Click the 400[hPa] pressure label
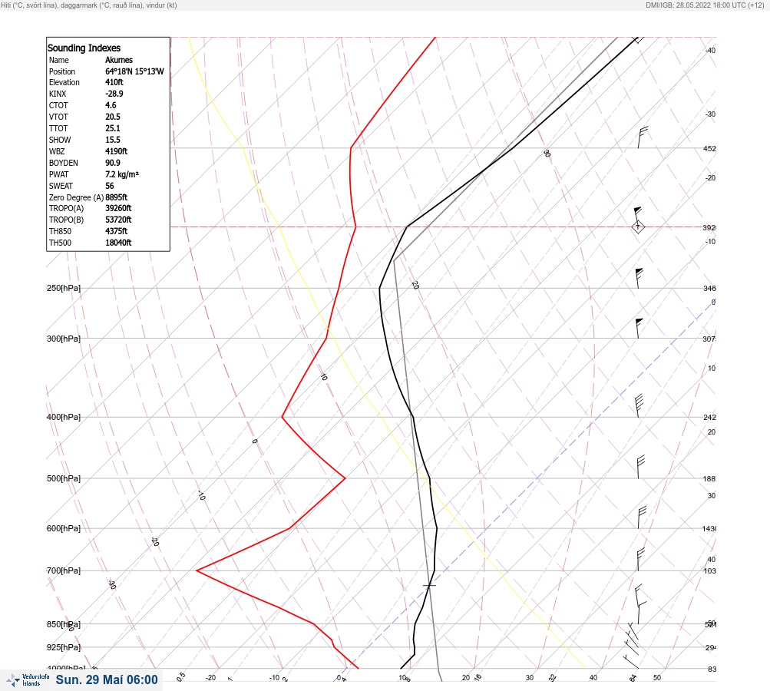This screenshot has width=770, height=691. click(64, 418)
